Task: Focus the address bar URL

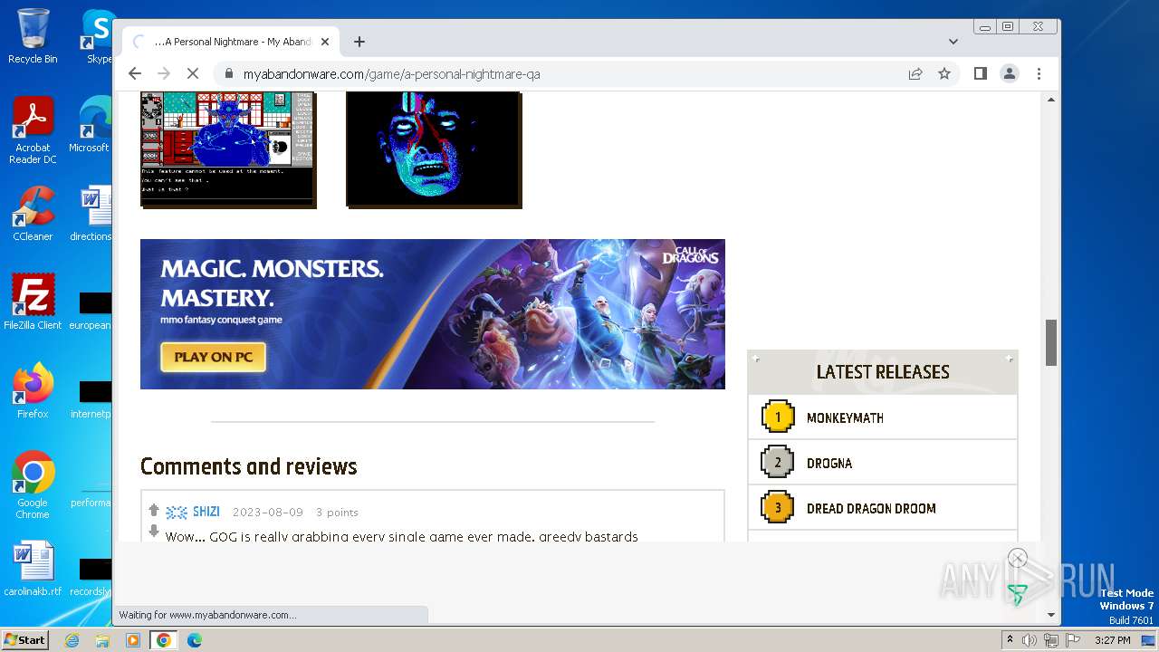Action: [x=391, y=74]
